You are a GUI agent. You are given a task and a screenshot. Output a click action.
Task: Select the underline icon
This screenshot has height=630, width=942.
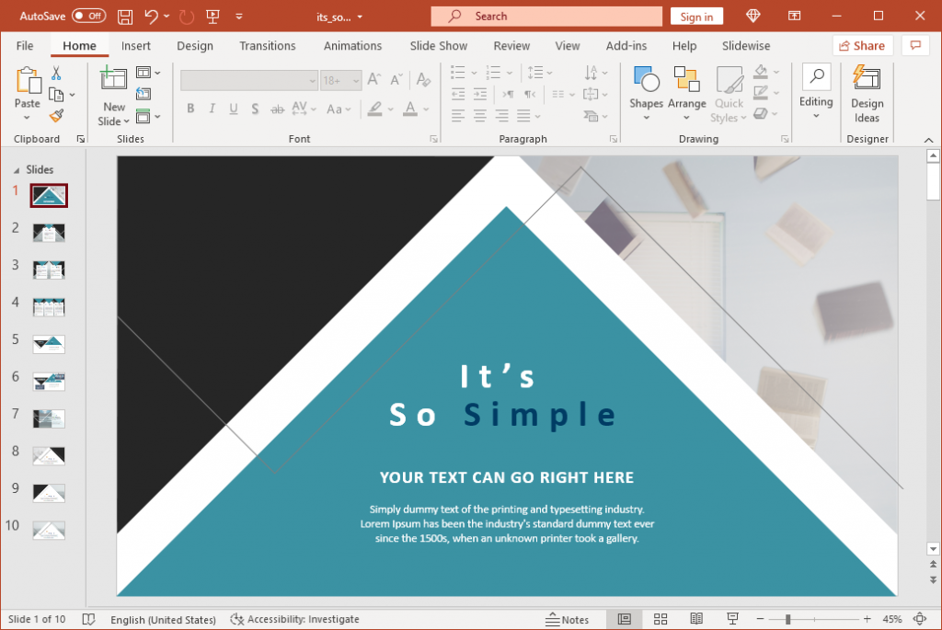233,109
